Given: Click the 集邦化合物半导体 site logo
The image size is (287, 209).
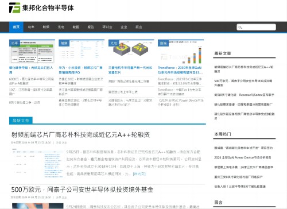Looking at the screenshot, I should click(x=41, y=7).
